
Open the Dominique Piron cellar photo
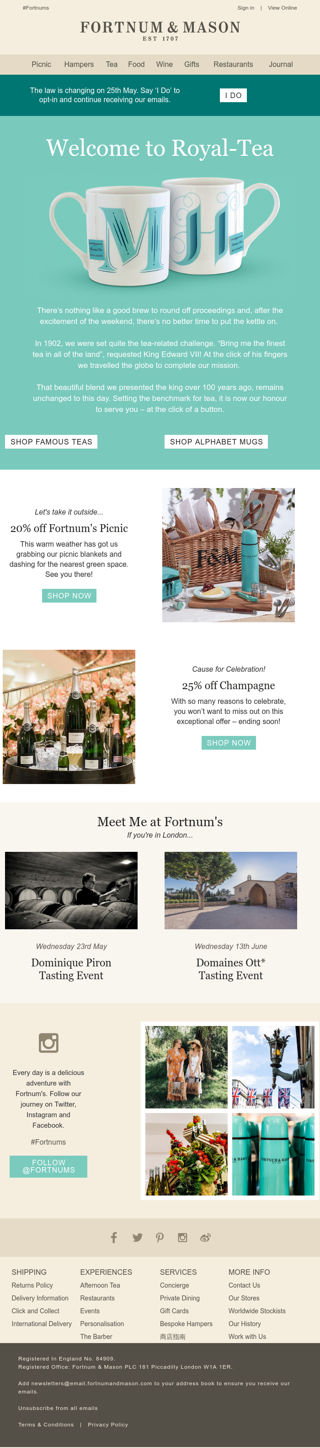[x=71, y=890]
